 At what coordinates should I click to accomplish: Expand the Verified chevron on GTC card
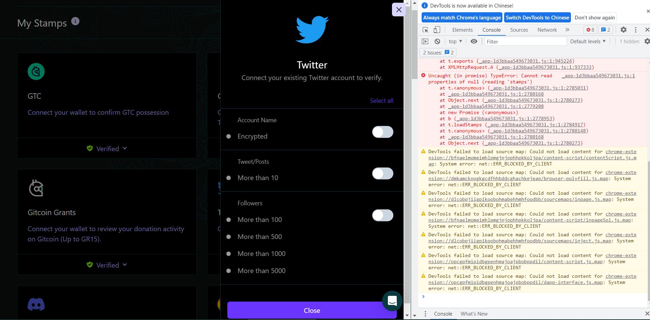(124, 148)
